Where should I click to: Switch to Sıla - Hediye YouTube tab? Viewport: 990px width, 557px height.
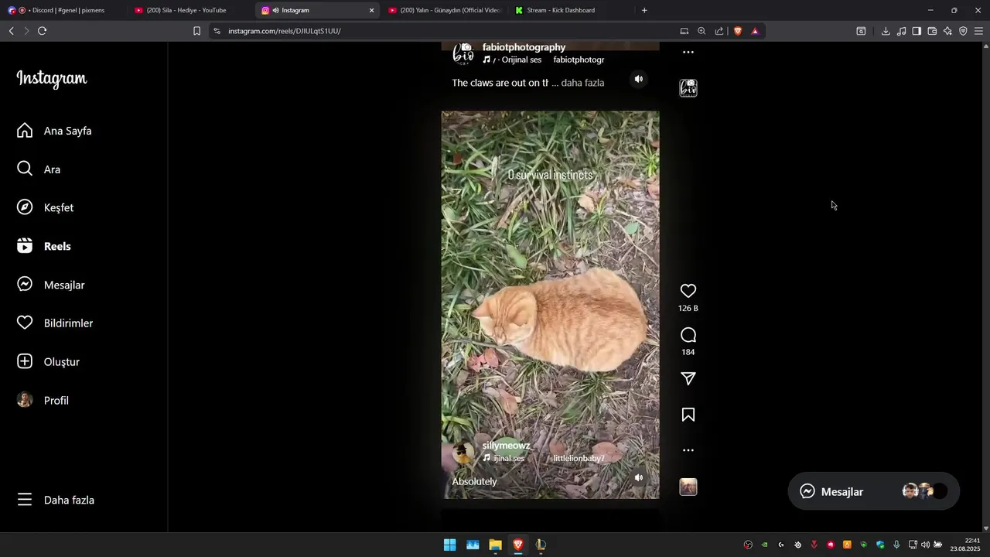click(189, 10)
